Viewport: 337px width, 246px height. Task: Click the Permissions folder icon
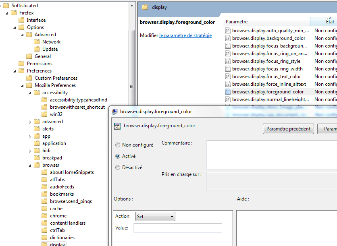(x=21, y=64)
